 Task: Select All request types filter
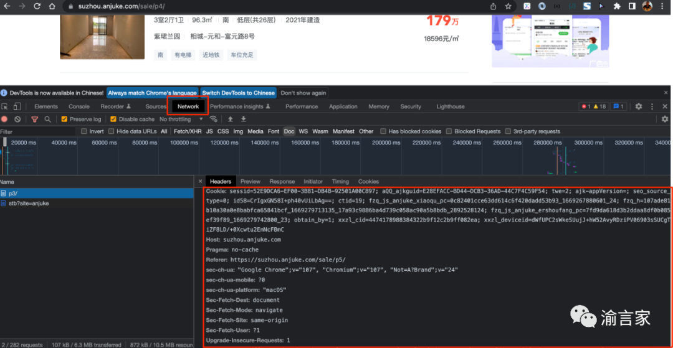164,131
